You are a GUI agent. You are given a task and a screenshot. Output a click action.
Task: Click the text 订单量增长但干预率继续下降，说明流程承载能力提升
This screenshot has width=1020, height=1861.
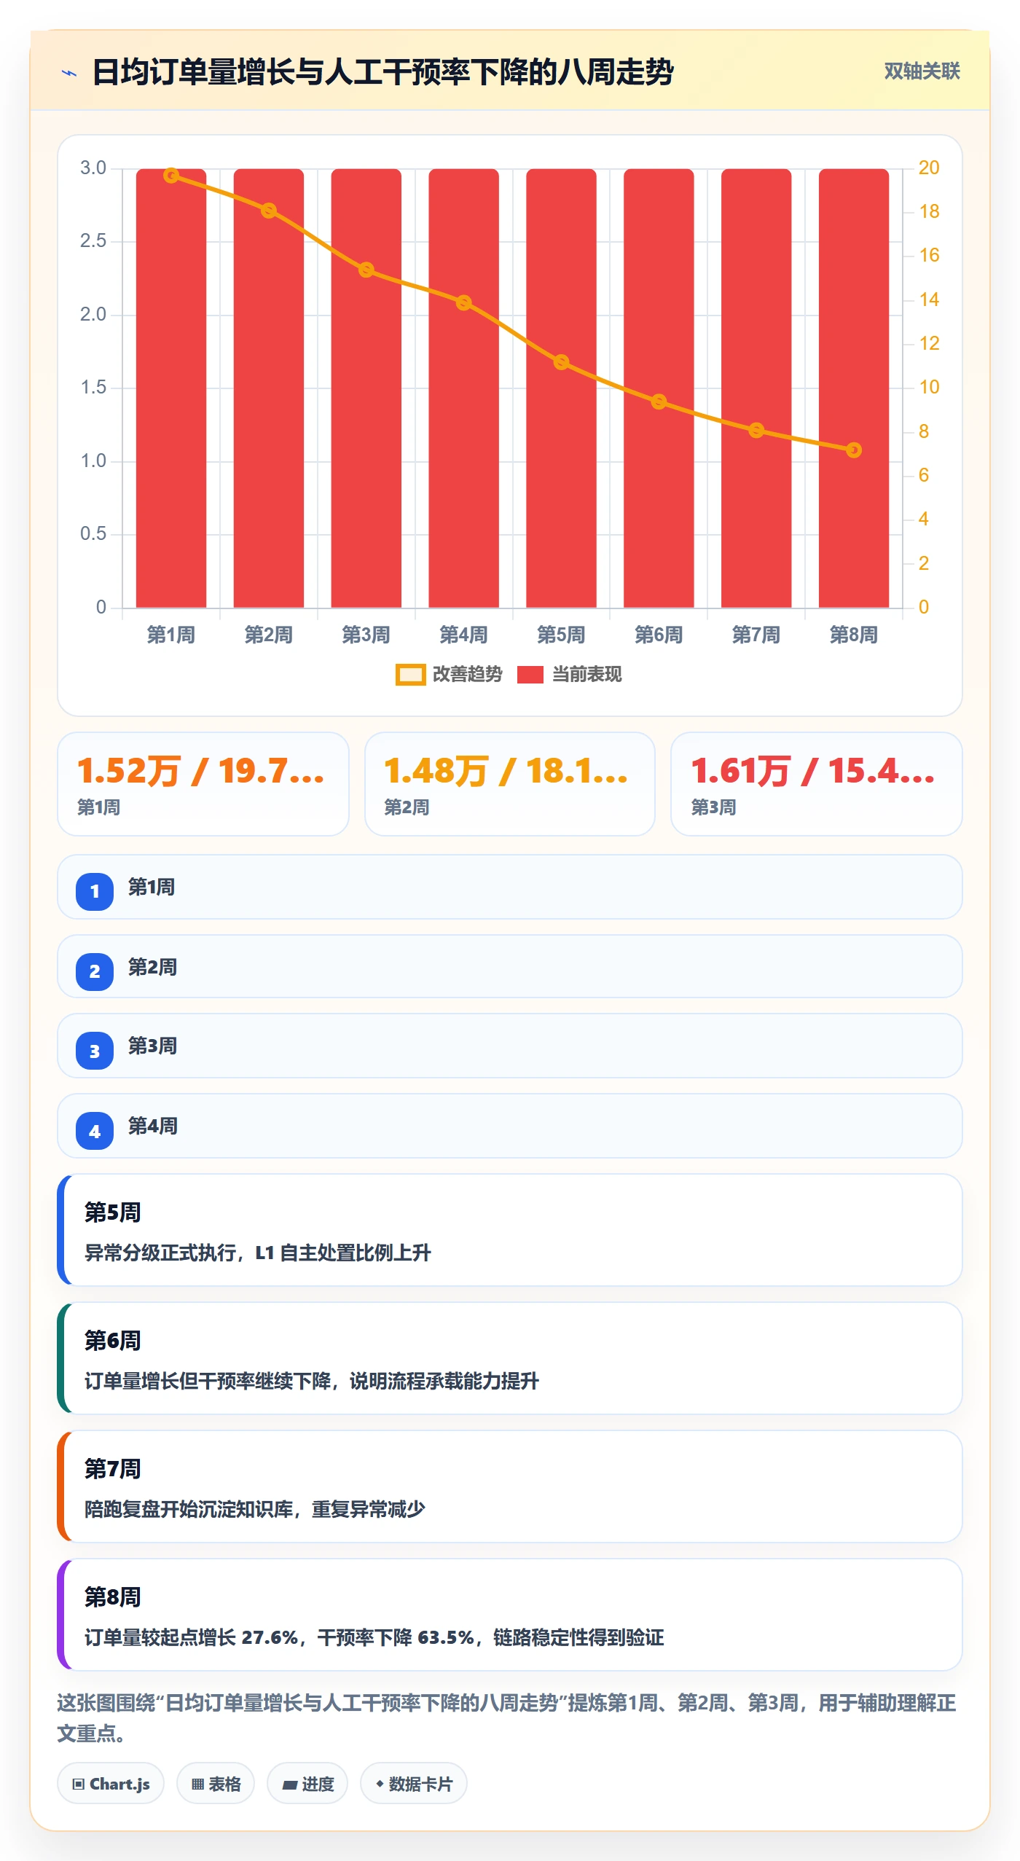(x=312, y=1381)
